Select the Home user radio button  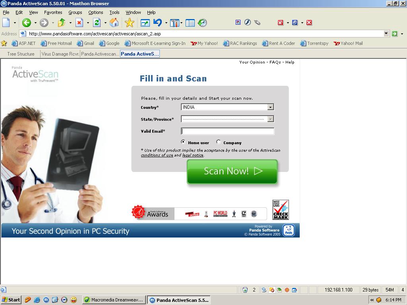(183, 142)
